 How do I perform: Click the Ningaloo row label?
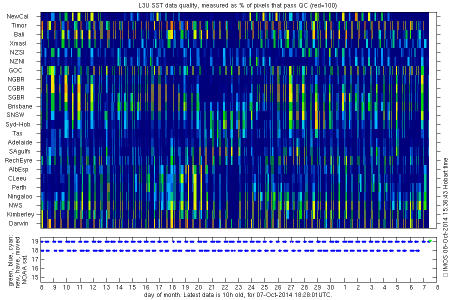(x=20, y=196)
